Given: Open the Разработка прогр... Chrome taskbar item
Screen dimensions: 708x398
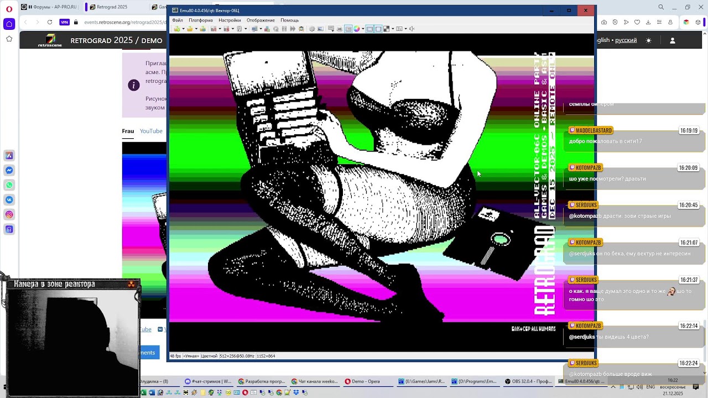Looking at the screenshot, I should coord(262,381).
